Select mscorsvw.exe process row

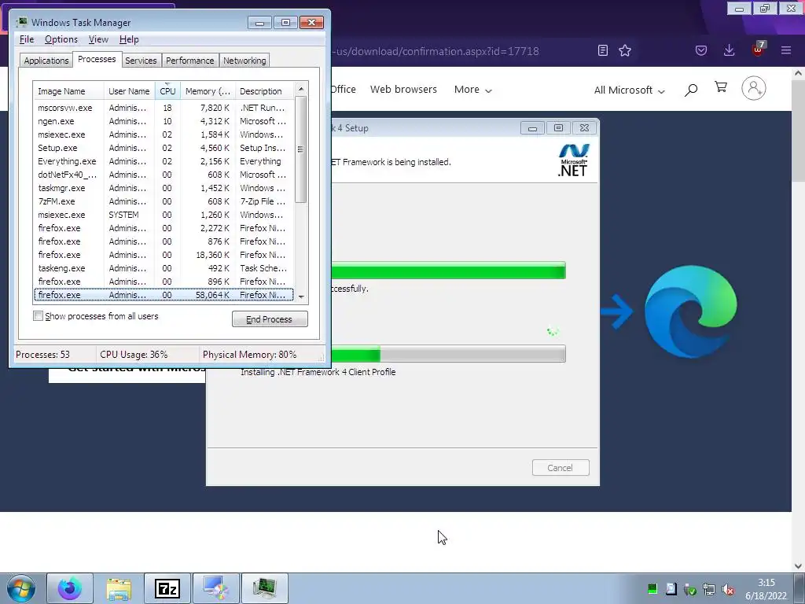[x=164, y=108]
